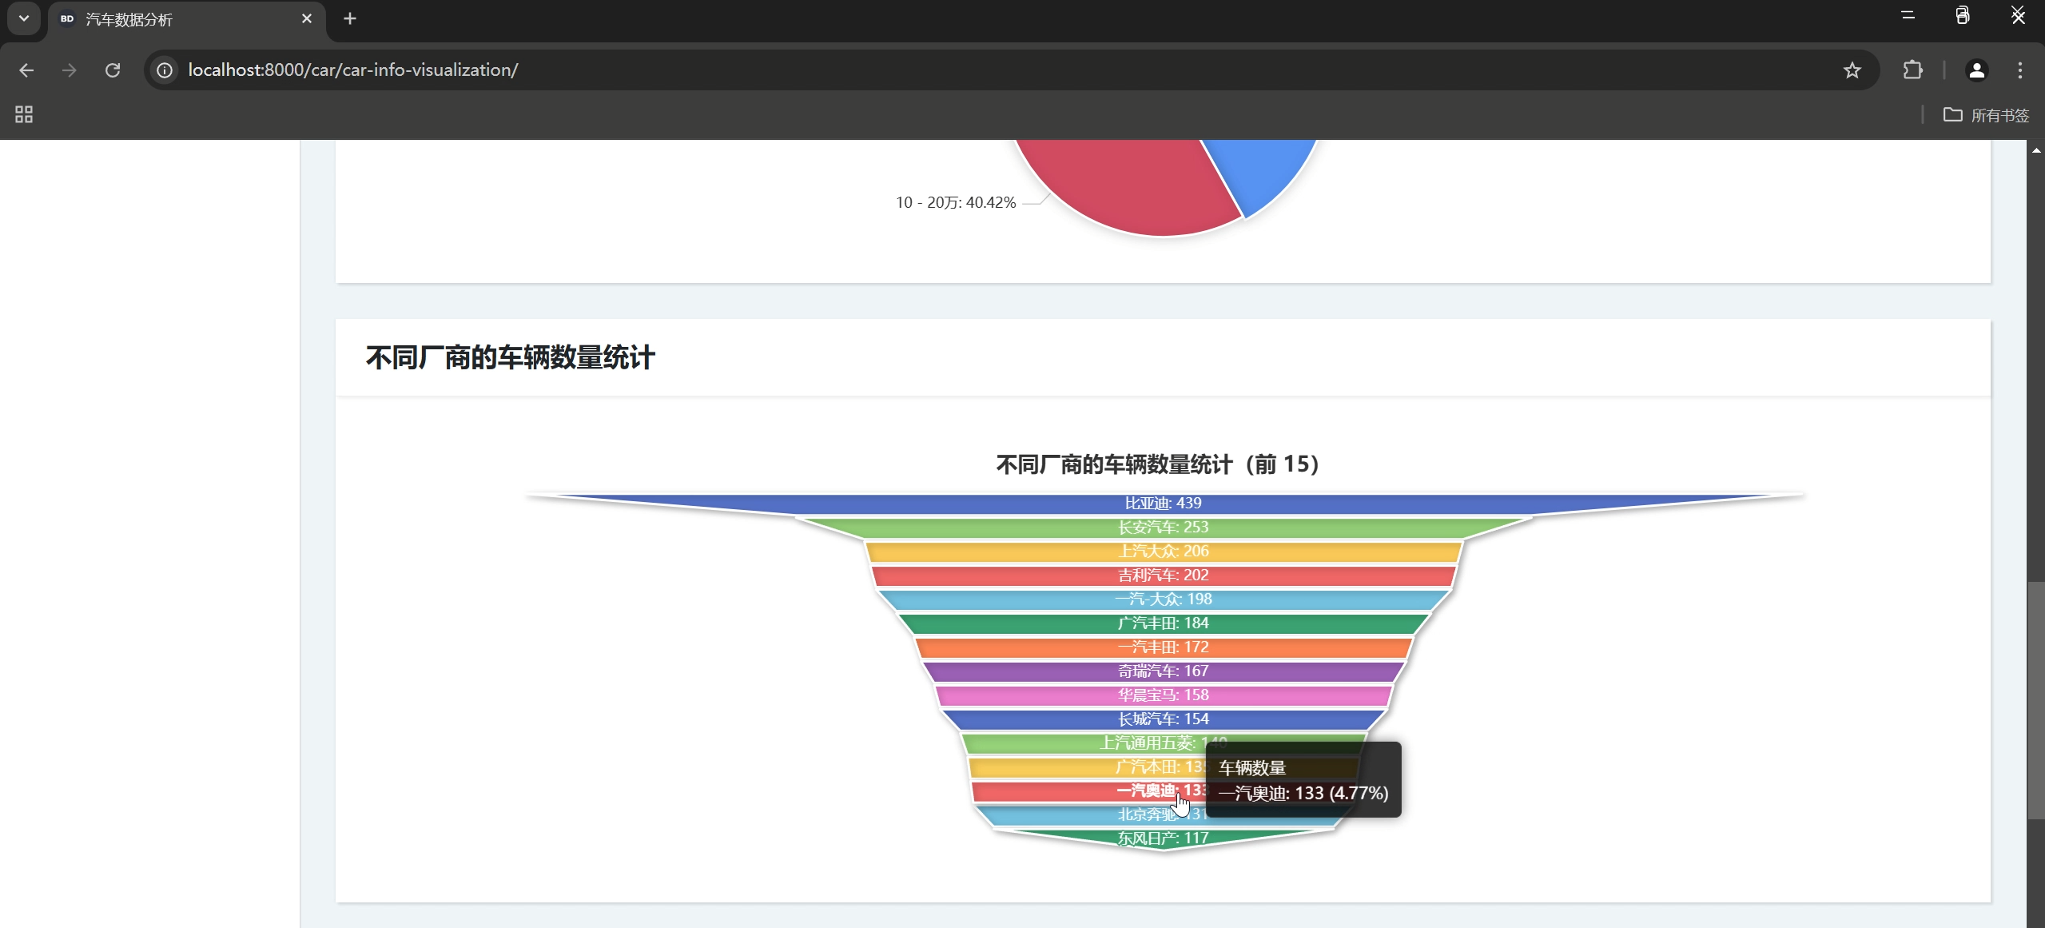Viewport: 2045px width, 928px height.
Task: Click the 奇瑞汽车: 167 purple segment
Action: pos(1163,671)
